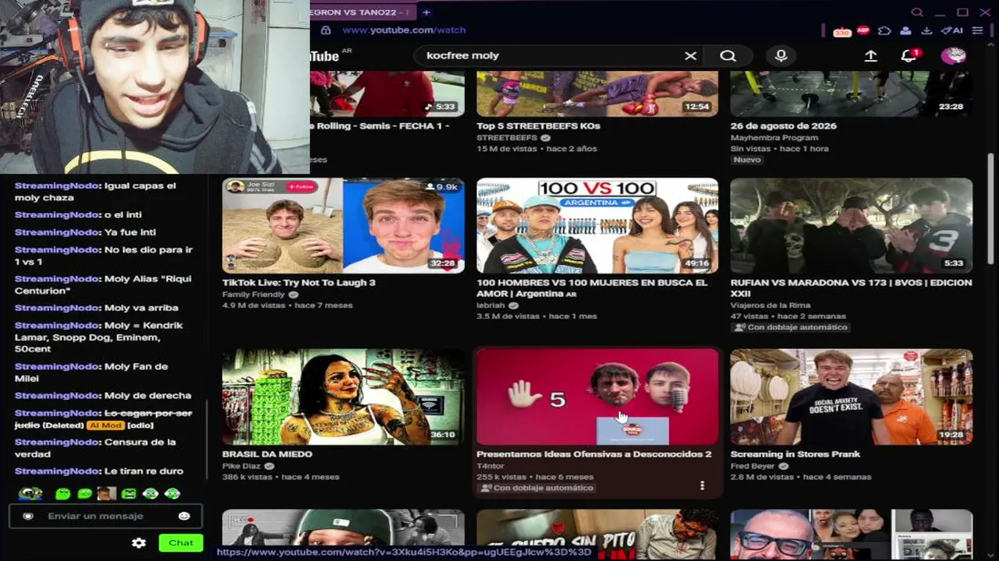Open options menu for Presentamos Ideas Ofensivas video

702,485
